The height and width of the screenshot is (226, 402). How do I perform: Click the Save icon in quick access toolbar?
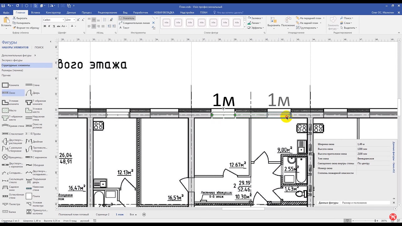click(3, 6)
